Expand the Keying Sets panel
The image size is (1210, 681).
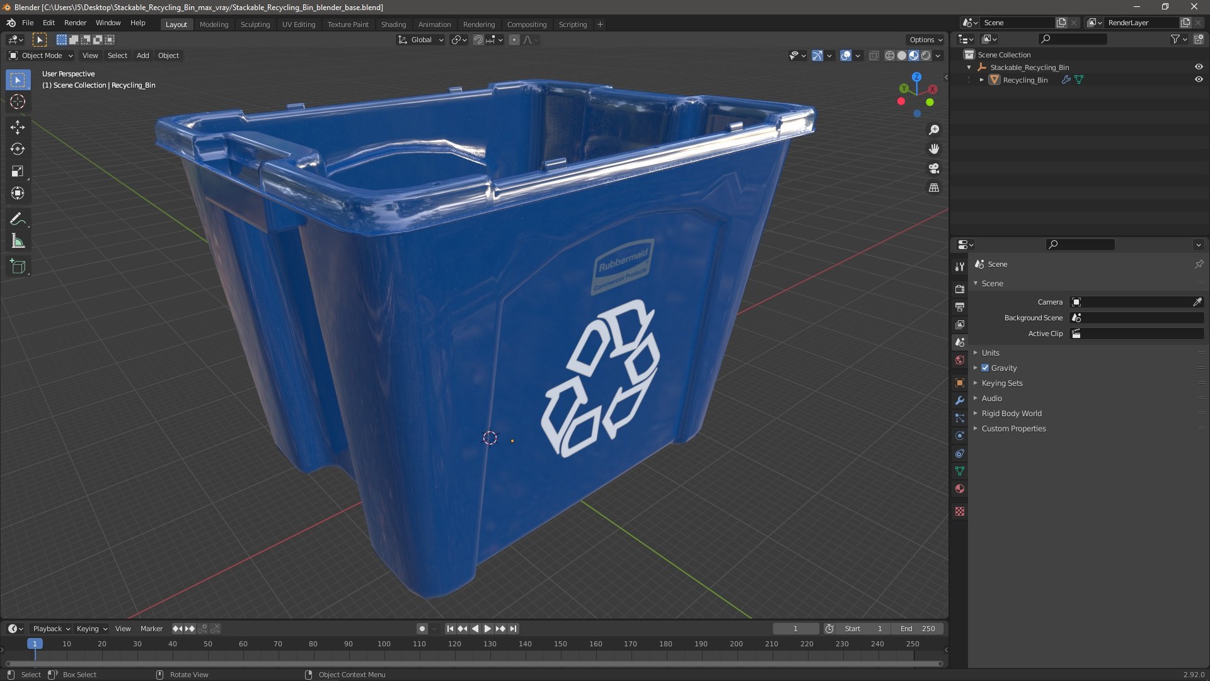click(1002, 383)
